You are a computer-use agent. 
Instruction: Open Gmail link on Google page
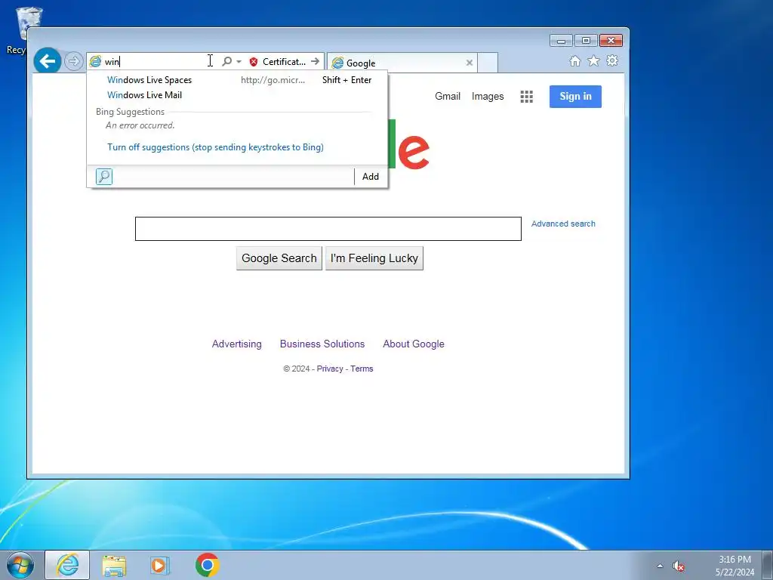pyautogui.click(x=448, y=96)
